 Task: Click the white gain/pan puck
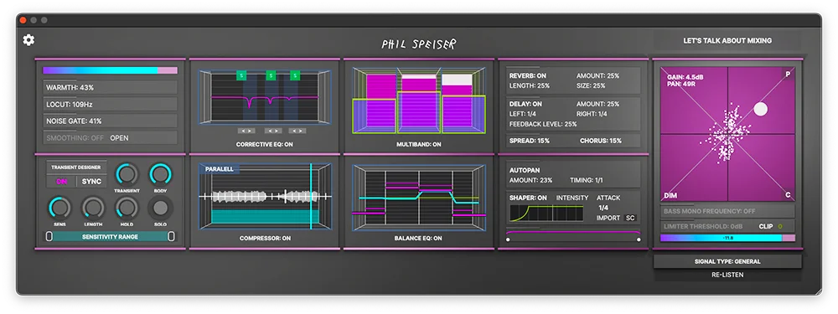[x=760, y=109]
